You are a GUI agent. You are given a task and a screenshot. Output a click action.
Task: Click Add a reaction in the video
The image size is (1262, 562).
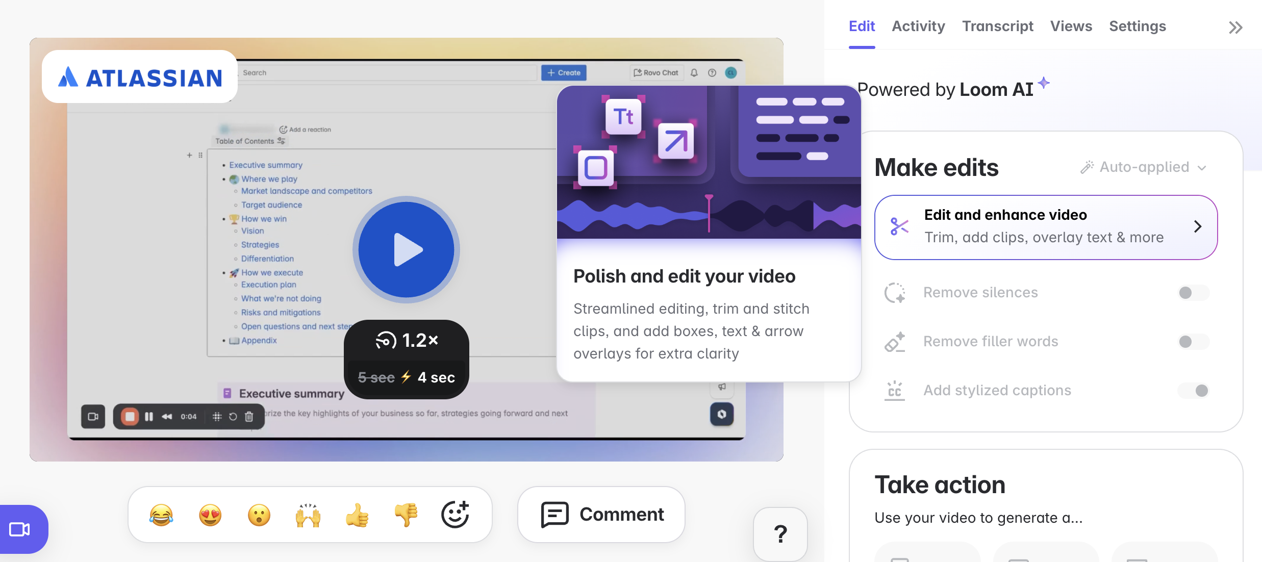point(305,130)
